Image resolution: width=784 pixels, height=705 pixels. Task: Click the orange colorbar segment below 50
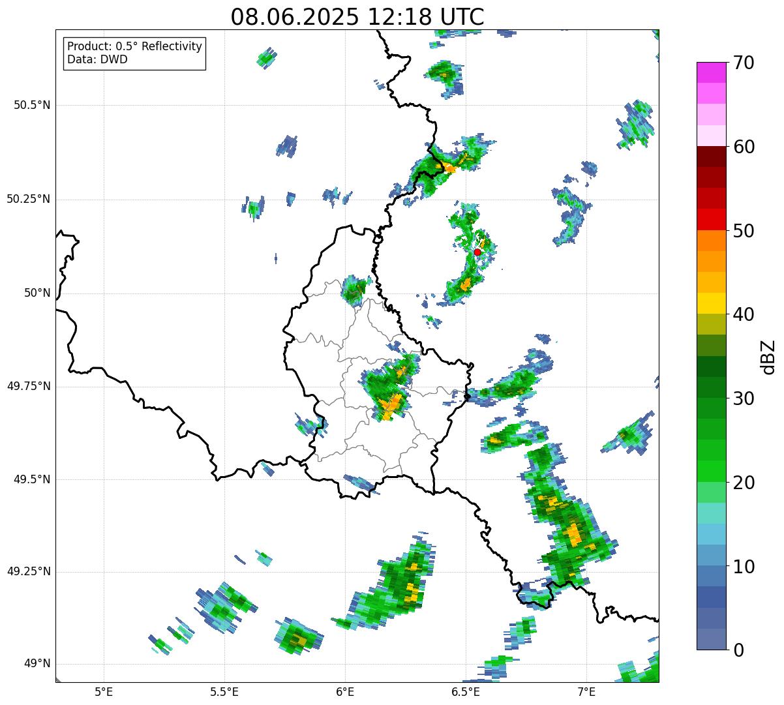[710, 241]
